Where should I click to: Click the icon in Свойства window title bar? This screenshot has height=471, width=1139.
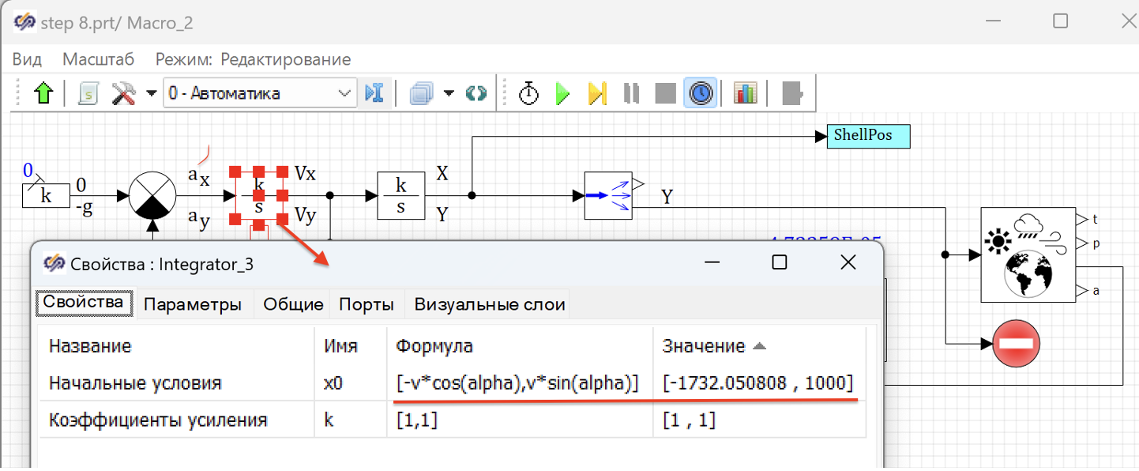[55, 262]
